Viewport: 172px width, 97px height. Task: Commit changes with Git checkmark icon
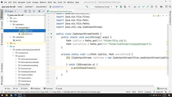point(143,7)
